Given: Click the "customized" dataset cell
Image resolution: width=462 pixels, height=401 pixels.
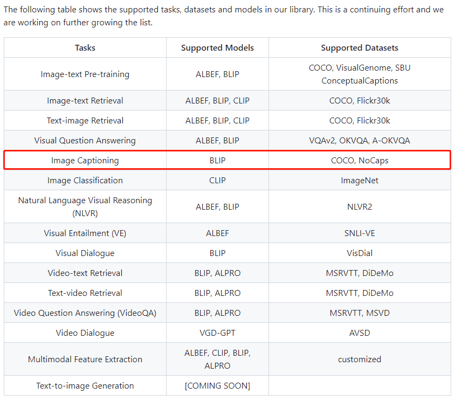Looking at the screenshot, I should coord(360,359).
